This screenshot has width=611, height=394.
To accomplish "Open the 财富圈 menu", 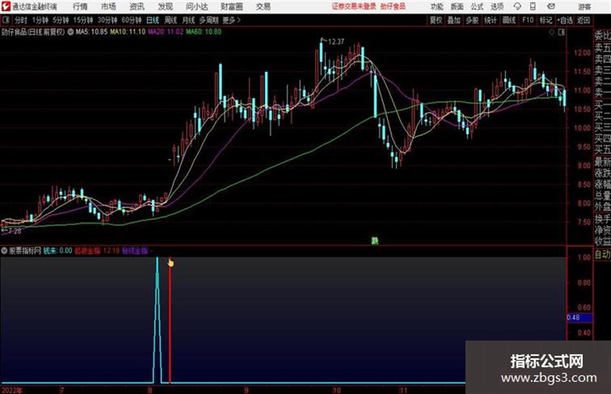I will [x=231, y=6].
